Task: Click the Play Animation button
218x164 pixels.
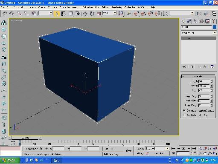Action: point(183,149)
